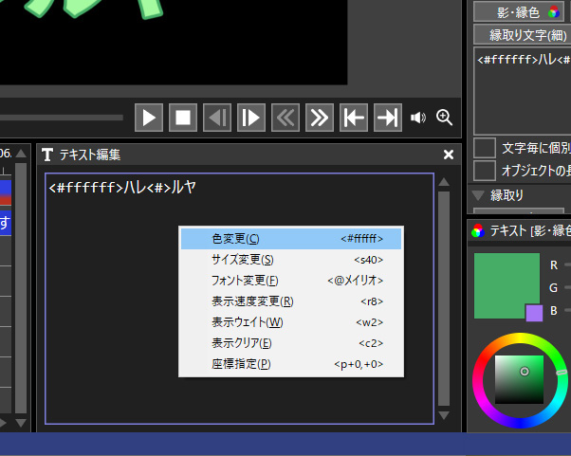Click the 影・緑色 color button
The height and width of the screenshot is (456, 571).
(519, 12)
